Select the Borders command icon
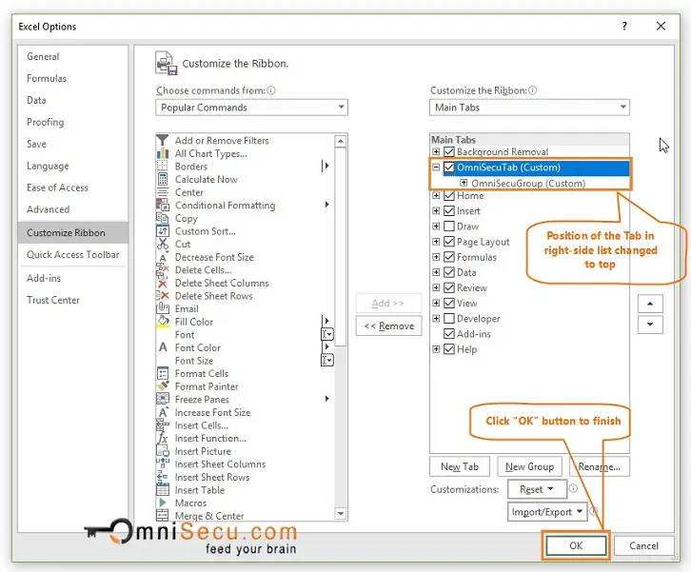The image size is (691, 572). (163, 167)
